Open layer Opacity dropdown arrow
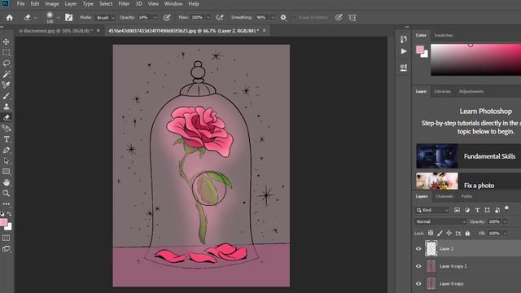Viewport: 521px width, 293px height. click(505, 221)
